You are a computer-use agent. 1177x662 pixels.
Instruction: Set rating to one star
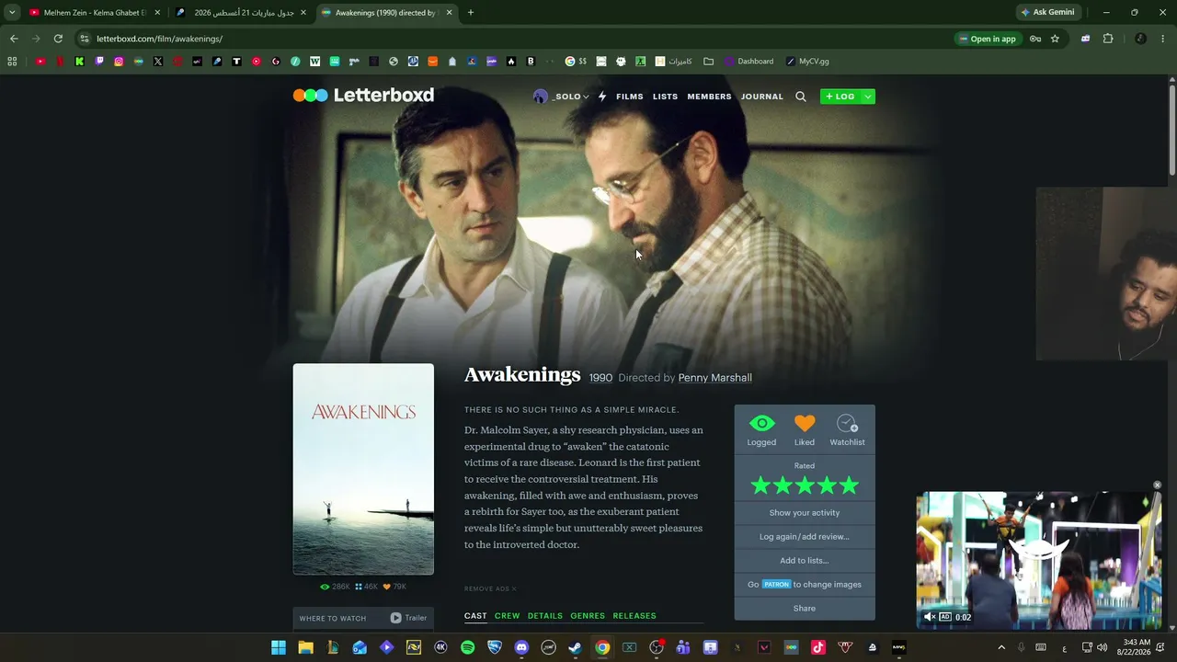point(760,485)
